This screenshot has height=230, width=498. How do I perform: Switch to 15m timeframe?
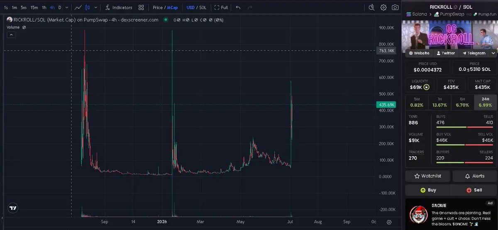coord(34,7)
